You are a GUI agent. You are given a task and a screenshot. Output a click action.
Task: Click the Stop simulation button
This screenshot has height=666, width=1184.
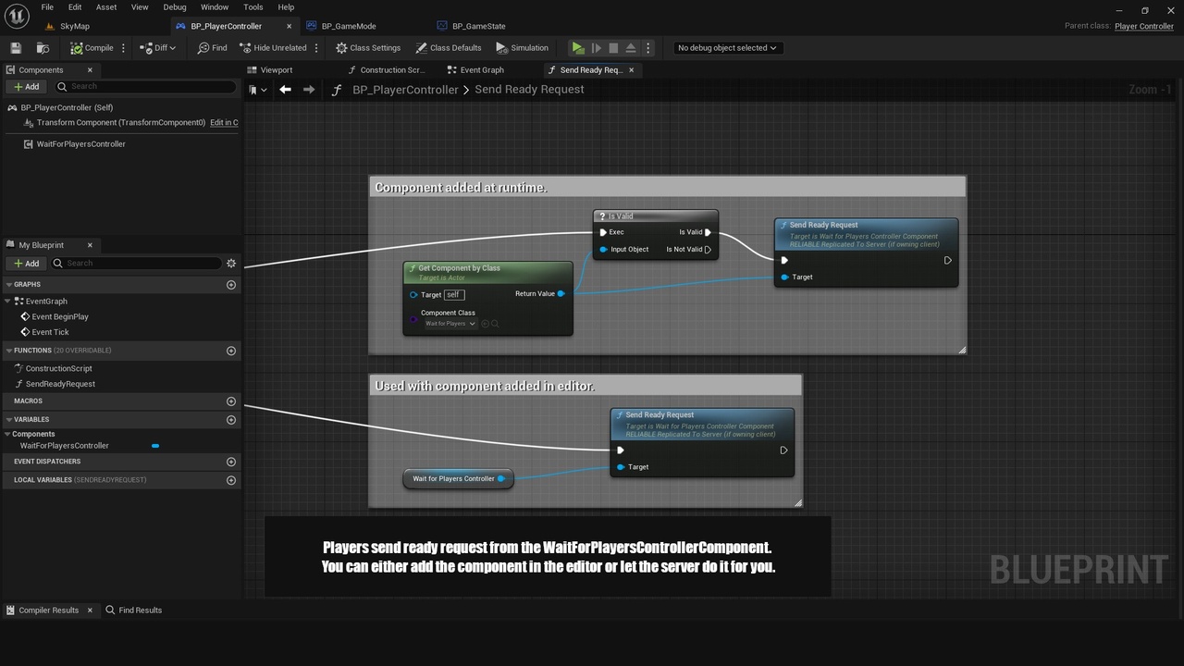pyautogui.click(x=613, y=48)
